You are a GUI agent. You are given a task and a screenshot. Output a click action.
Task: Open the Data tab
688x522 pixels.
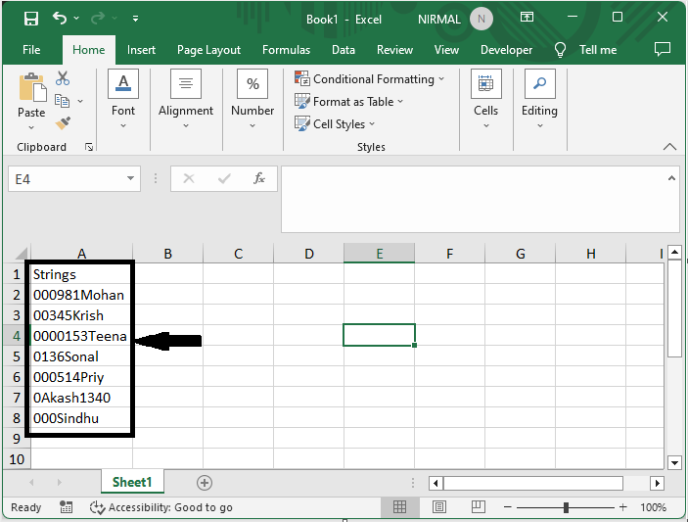click(344, 50)
